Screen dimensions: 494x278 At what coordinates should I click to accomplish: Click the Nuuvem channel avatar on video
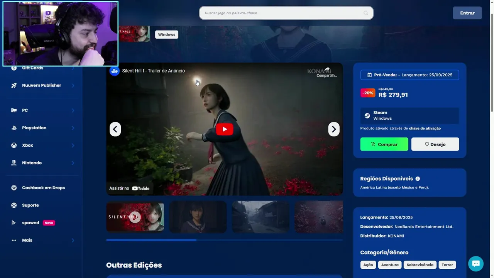click(x=114, y=71)
